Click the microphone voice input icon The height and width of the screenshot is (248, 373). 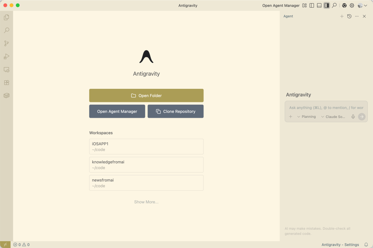pyautogui.click(x=353, y=117)
